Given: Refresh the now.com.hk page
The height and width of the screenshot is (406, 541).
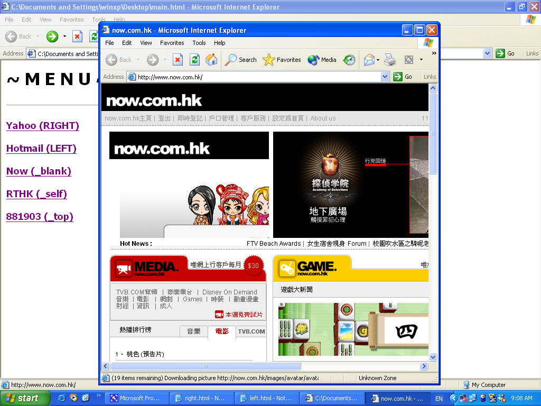Looking at the screenshot, I should click(194, 60).
